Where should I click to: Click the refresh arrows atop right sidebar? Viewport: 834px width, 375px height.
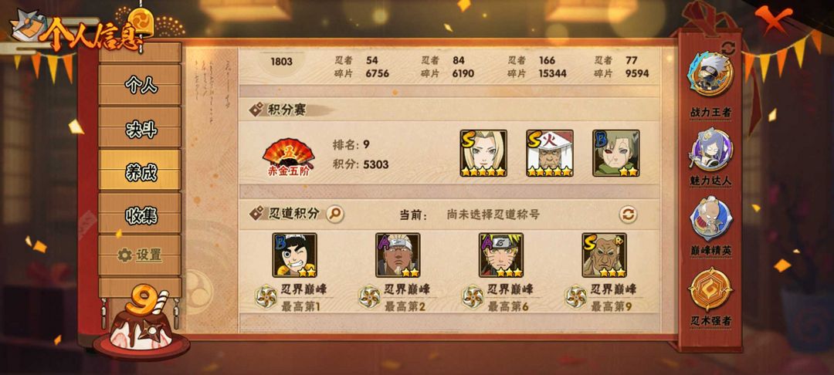[x=728, y=49]
